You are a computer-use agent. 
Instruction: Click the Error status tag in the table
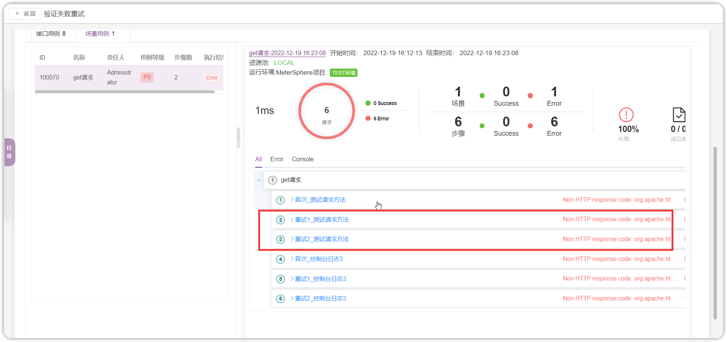pos(212,78)
